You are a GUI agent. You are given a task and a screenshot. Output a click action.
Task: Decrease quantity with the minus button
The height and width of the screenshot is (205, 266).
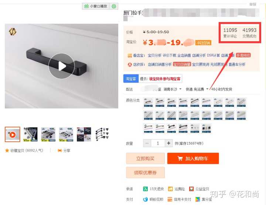point(147,143)
